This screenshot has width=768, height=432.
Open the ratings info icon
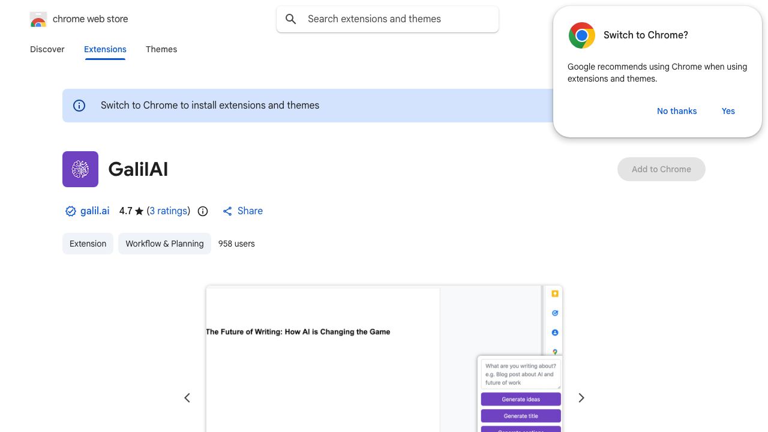(203, 211)
